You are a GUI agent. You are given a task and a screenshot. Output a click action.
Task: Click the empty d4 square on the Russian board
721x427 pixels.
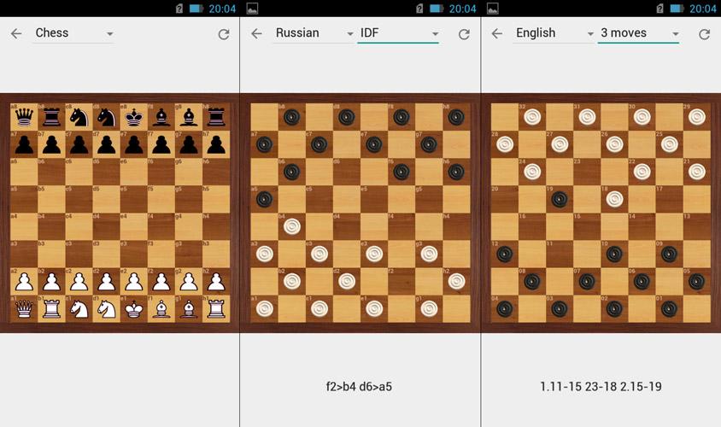click(347, 226)
